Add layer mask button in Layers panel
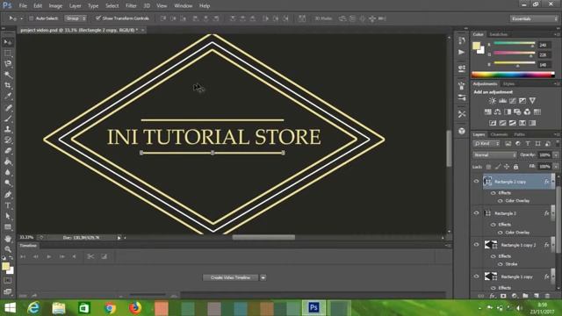Viewport: 562px width, 316px height. 503,296
